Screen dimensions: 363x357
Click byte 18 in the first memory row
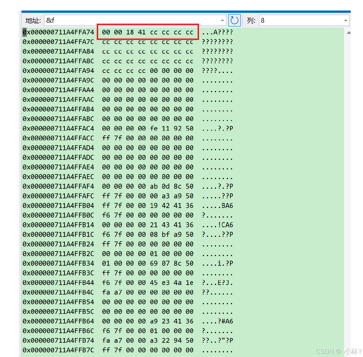(130, 32)
